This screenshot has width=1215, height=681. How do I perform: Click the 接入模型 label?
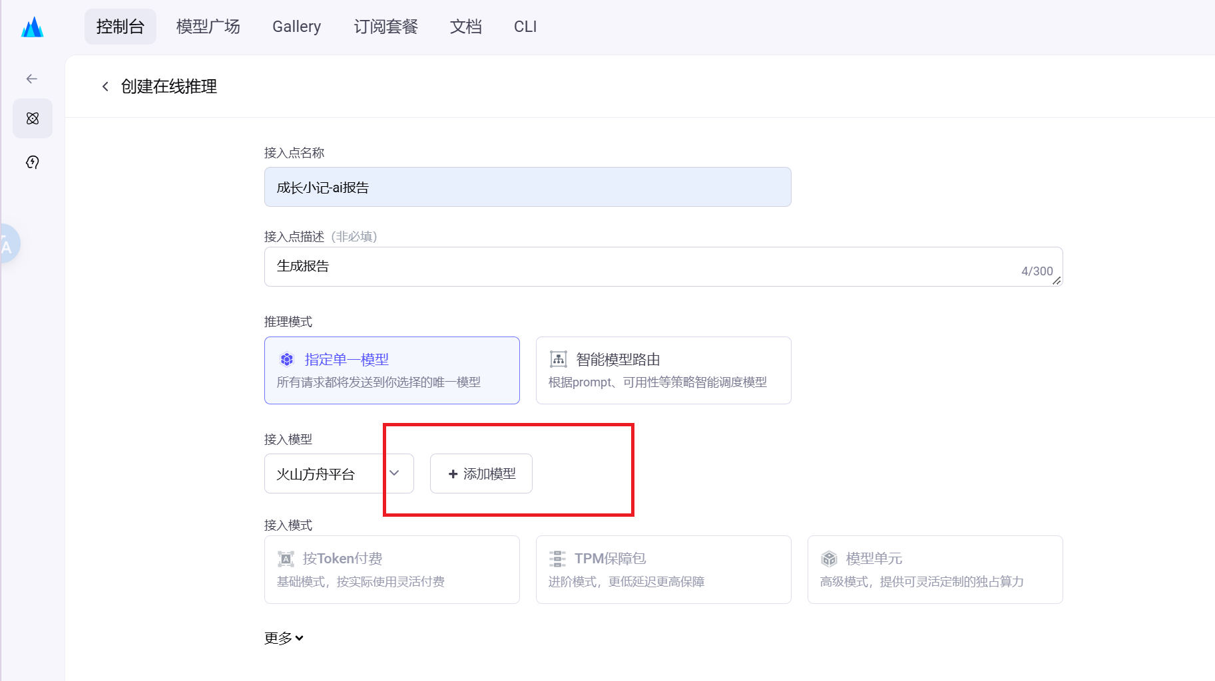[x=288, y=440]
